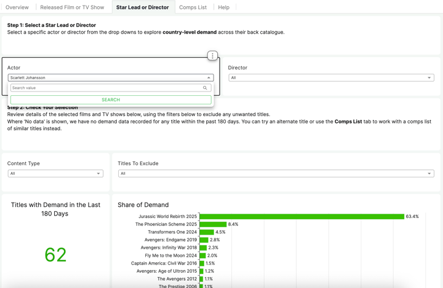Click the Avengers: Endgame 2019 bar
This screenshot has width=443, height=288.
coord(204,240)
